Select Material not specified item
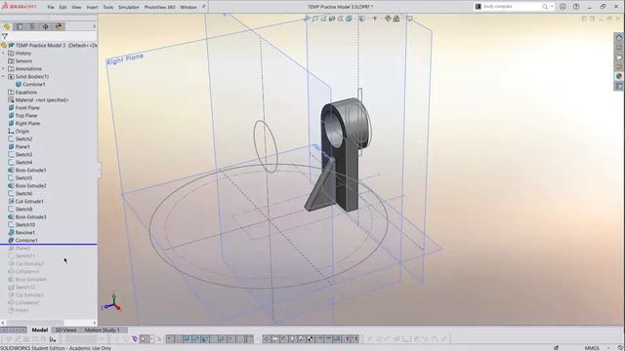Viewport: 625px width, 351px height. pos(42,99)
